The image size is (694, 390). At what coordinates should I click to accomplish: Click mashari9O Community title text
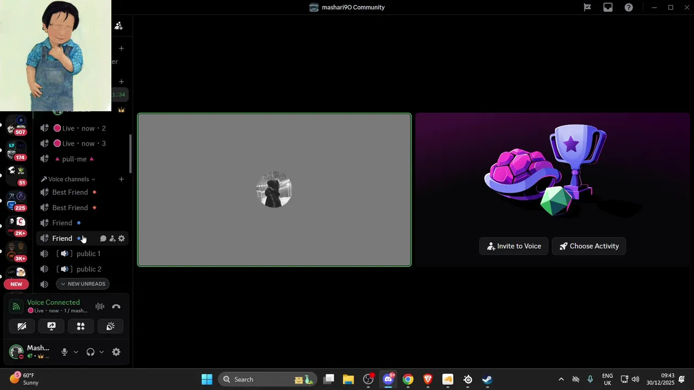(353, 8)
